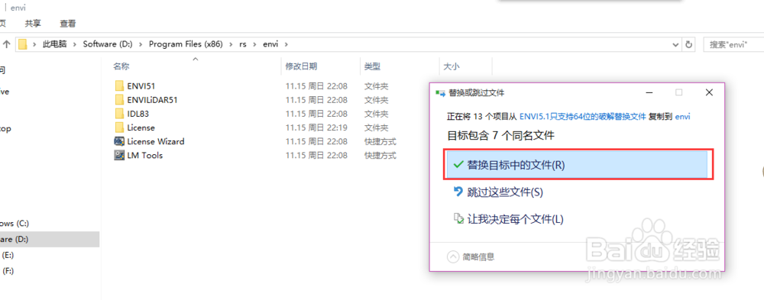The width and height of the screenshot is (764, 300).
Task: Click 快捷方式 type of LM Tools
Action: tap(380, 156)
